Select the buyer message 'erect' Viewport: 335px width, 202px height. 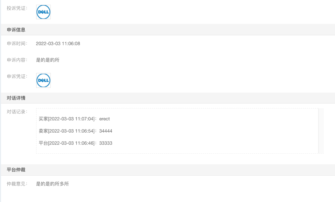(104, 119)
